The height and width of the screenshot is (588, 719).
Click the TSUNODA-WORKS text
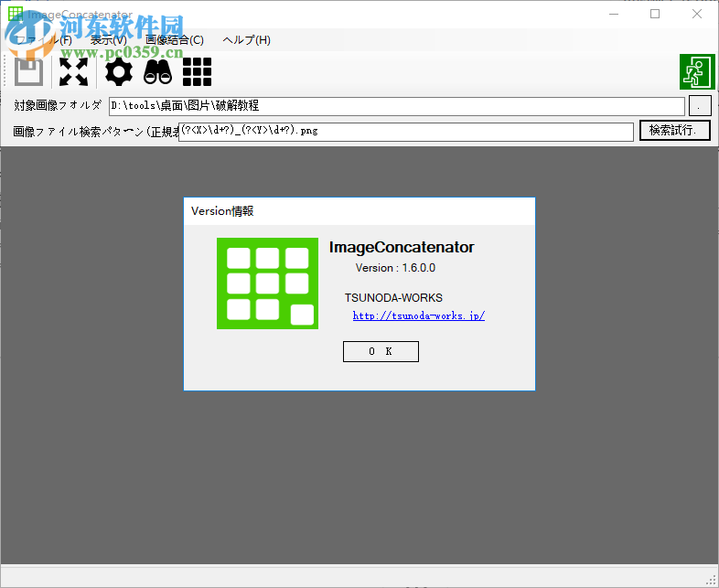(393, 298)
